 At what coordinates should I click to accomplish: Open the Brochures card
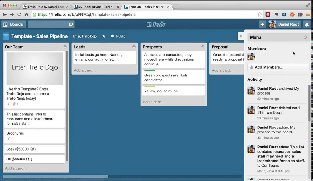click(34, 136)
